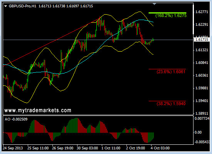Select the red 23.6% level line

[167, 69]
